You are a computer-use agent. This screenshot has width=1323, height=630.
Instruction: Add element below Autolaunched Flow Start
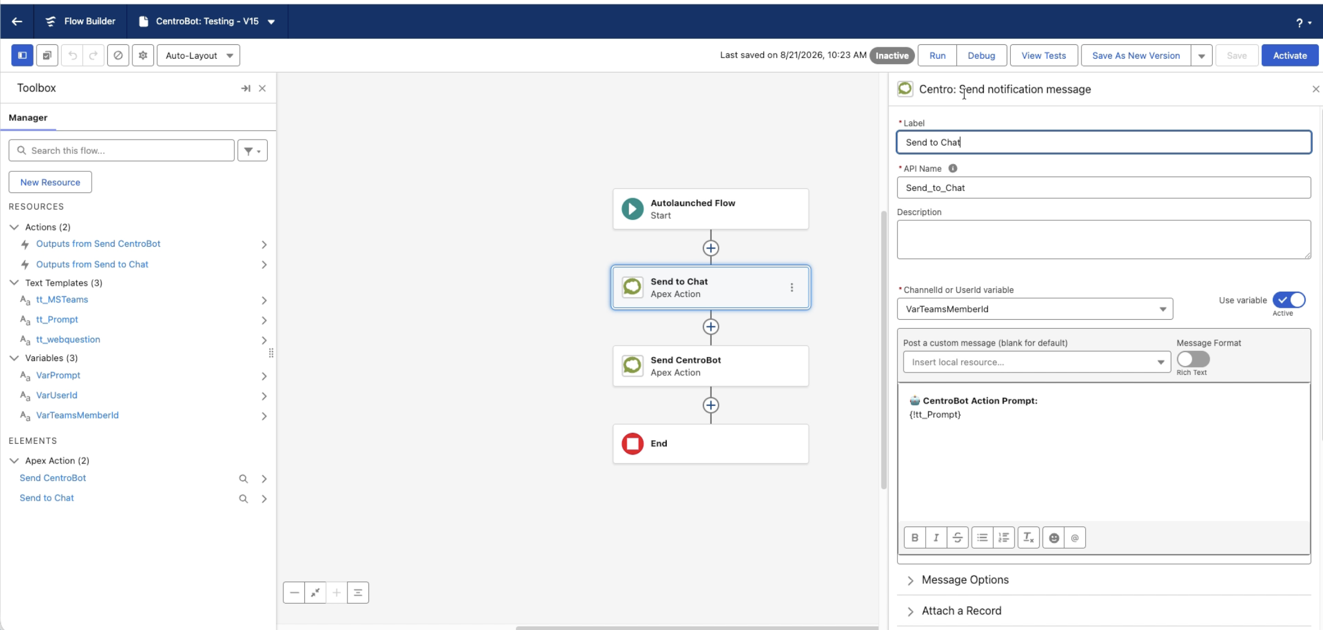click(711, 248)
